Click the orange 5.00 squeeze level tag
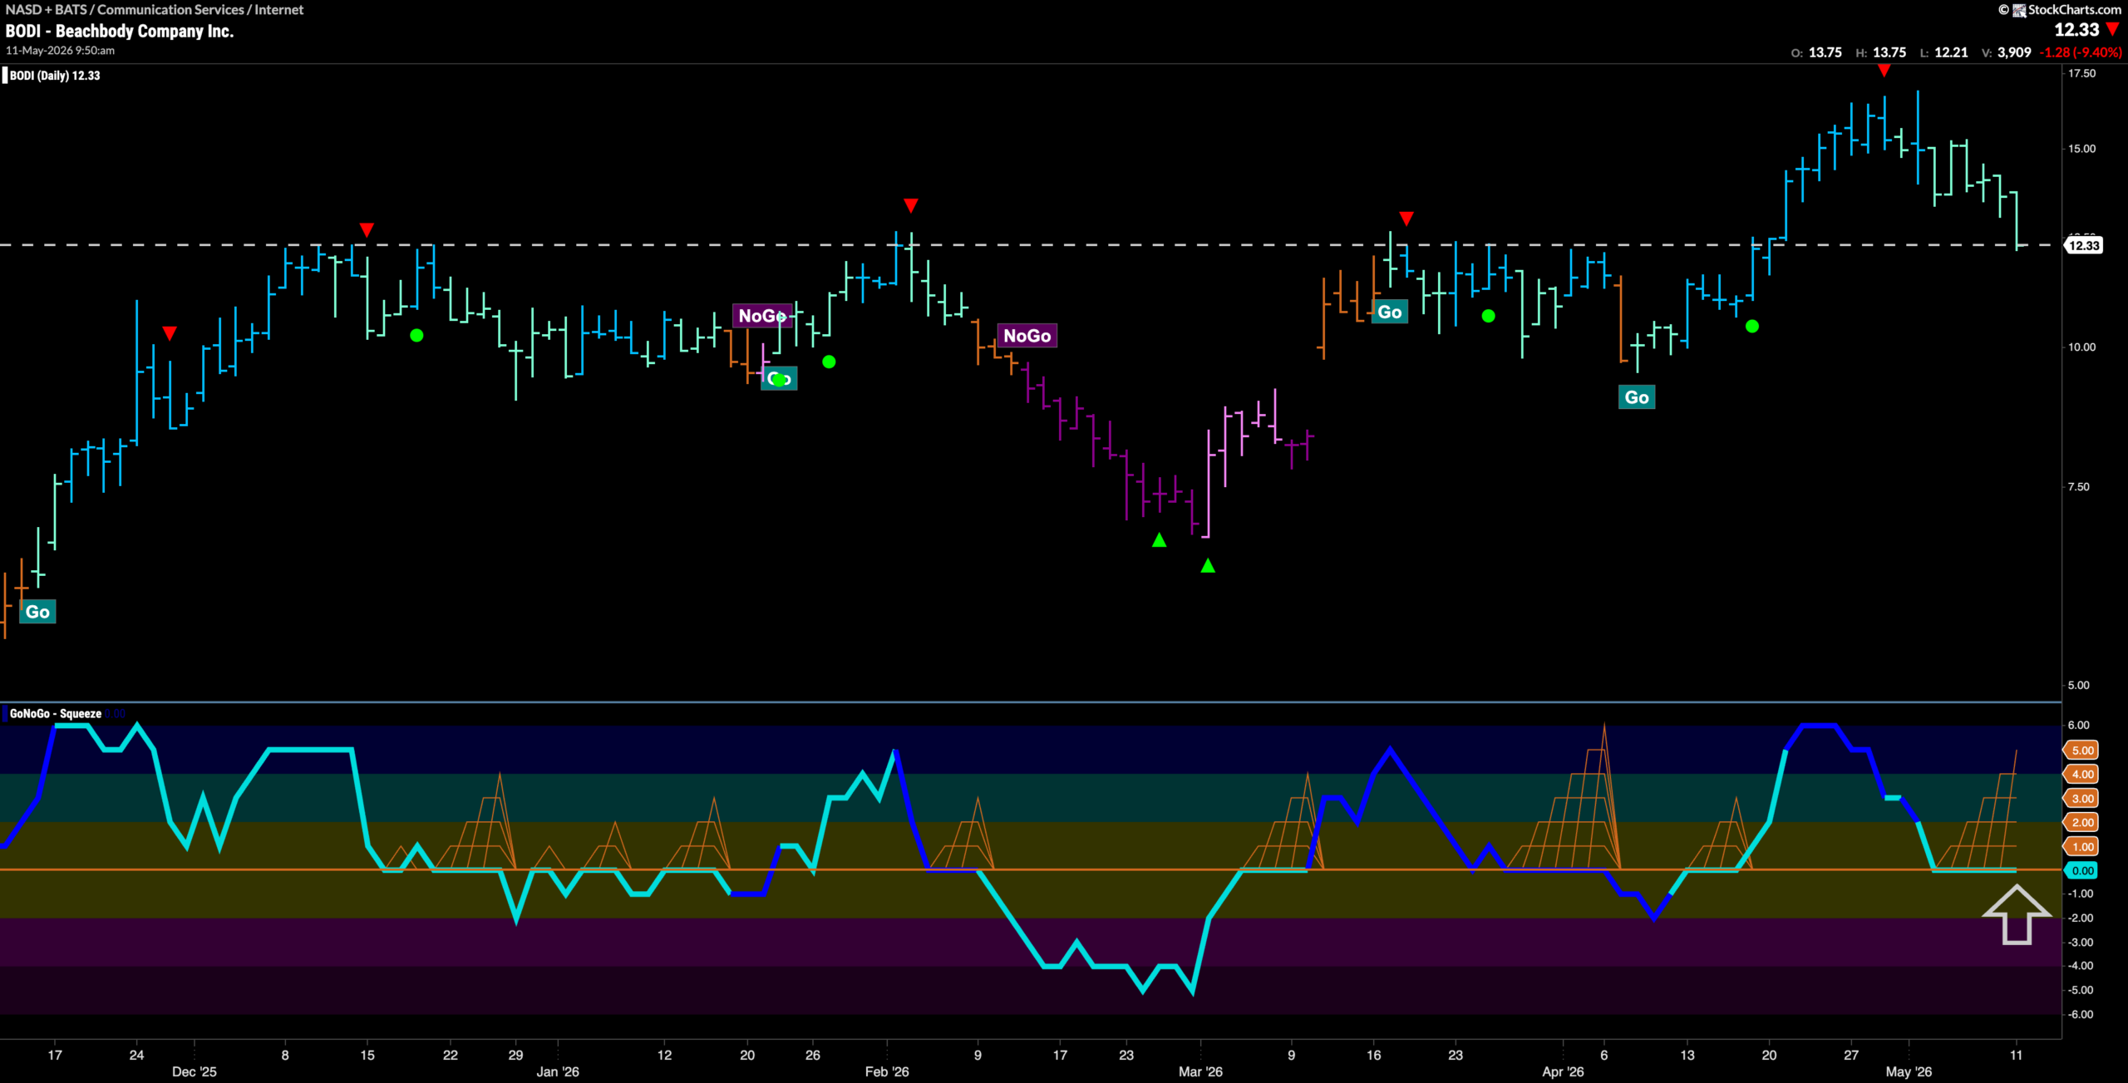Viewport: 2128px width, 1083px height. 2082,751
